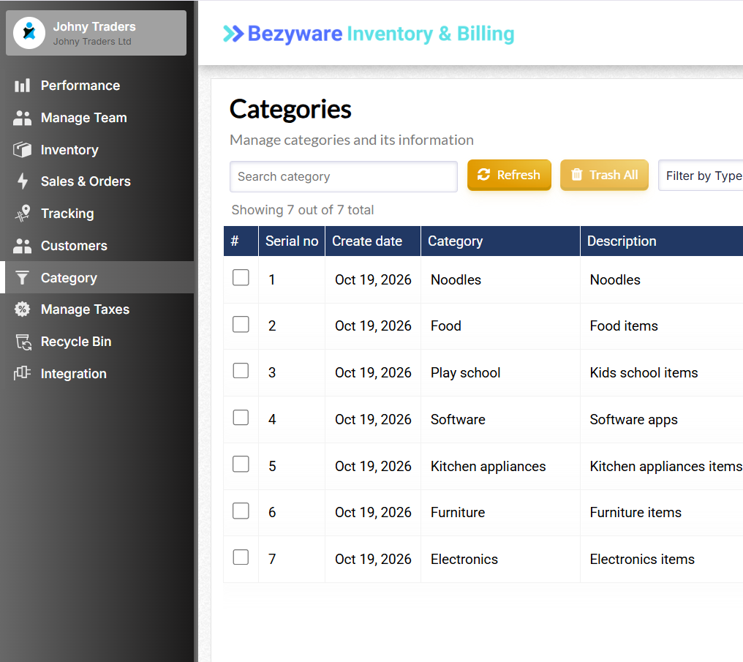Click the Bezyware Inventory & Billing title
Viewport: 743px width, 662px height.
click(x=381, y=34)
